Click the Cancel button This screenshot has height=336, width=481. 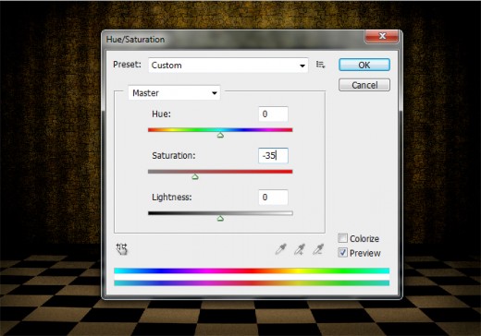pyautogui.click(x=364, y=85)
